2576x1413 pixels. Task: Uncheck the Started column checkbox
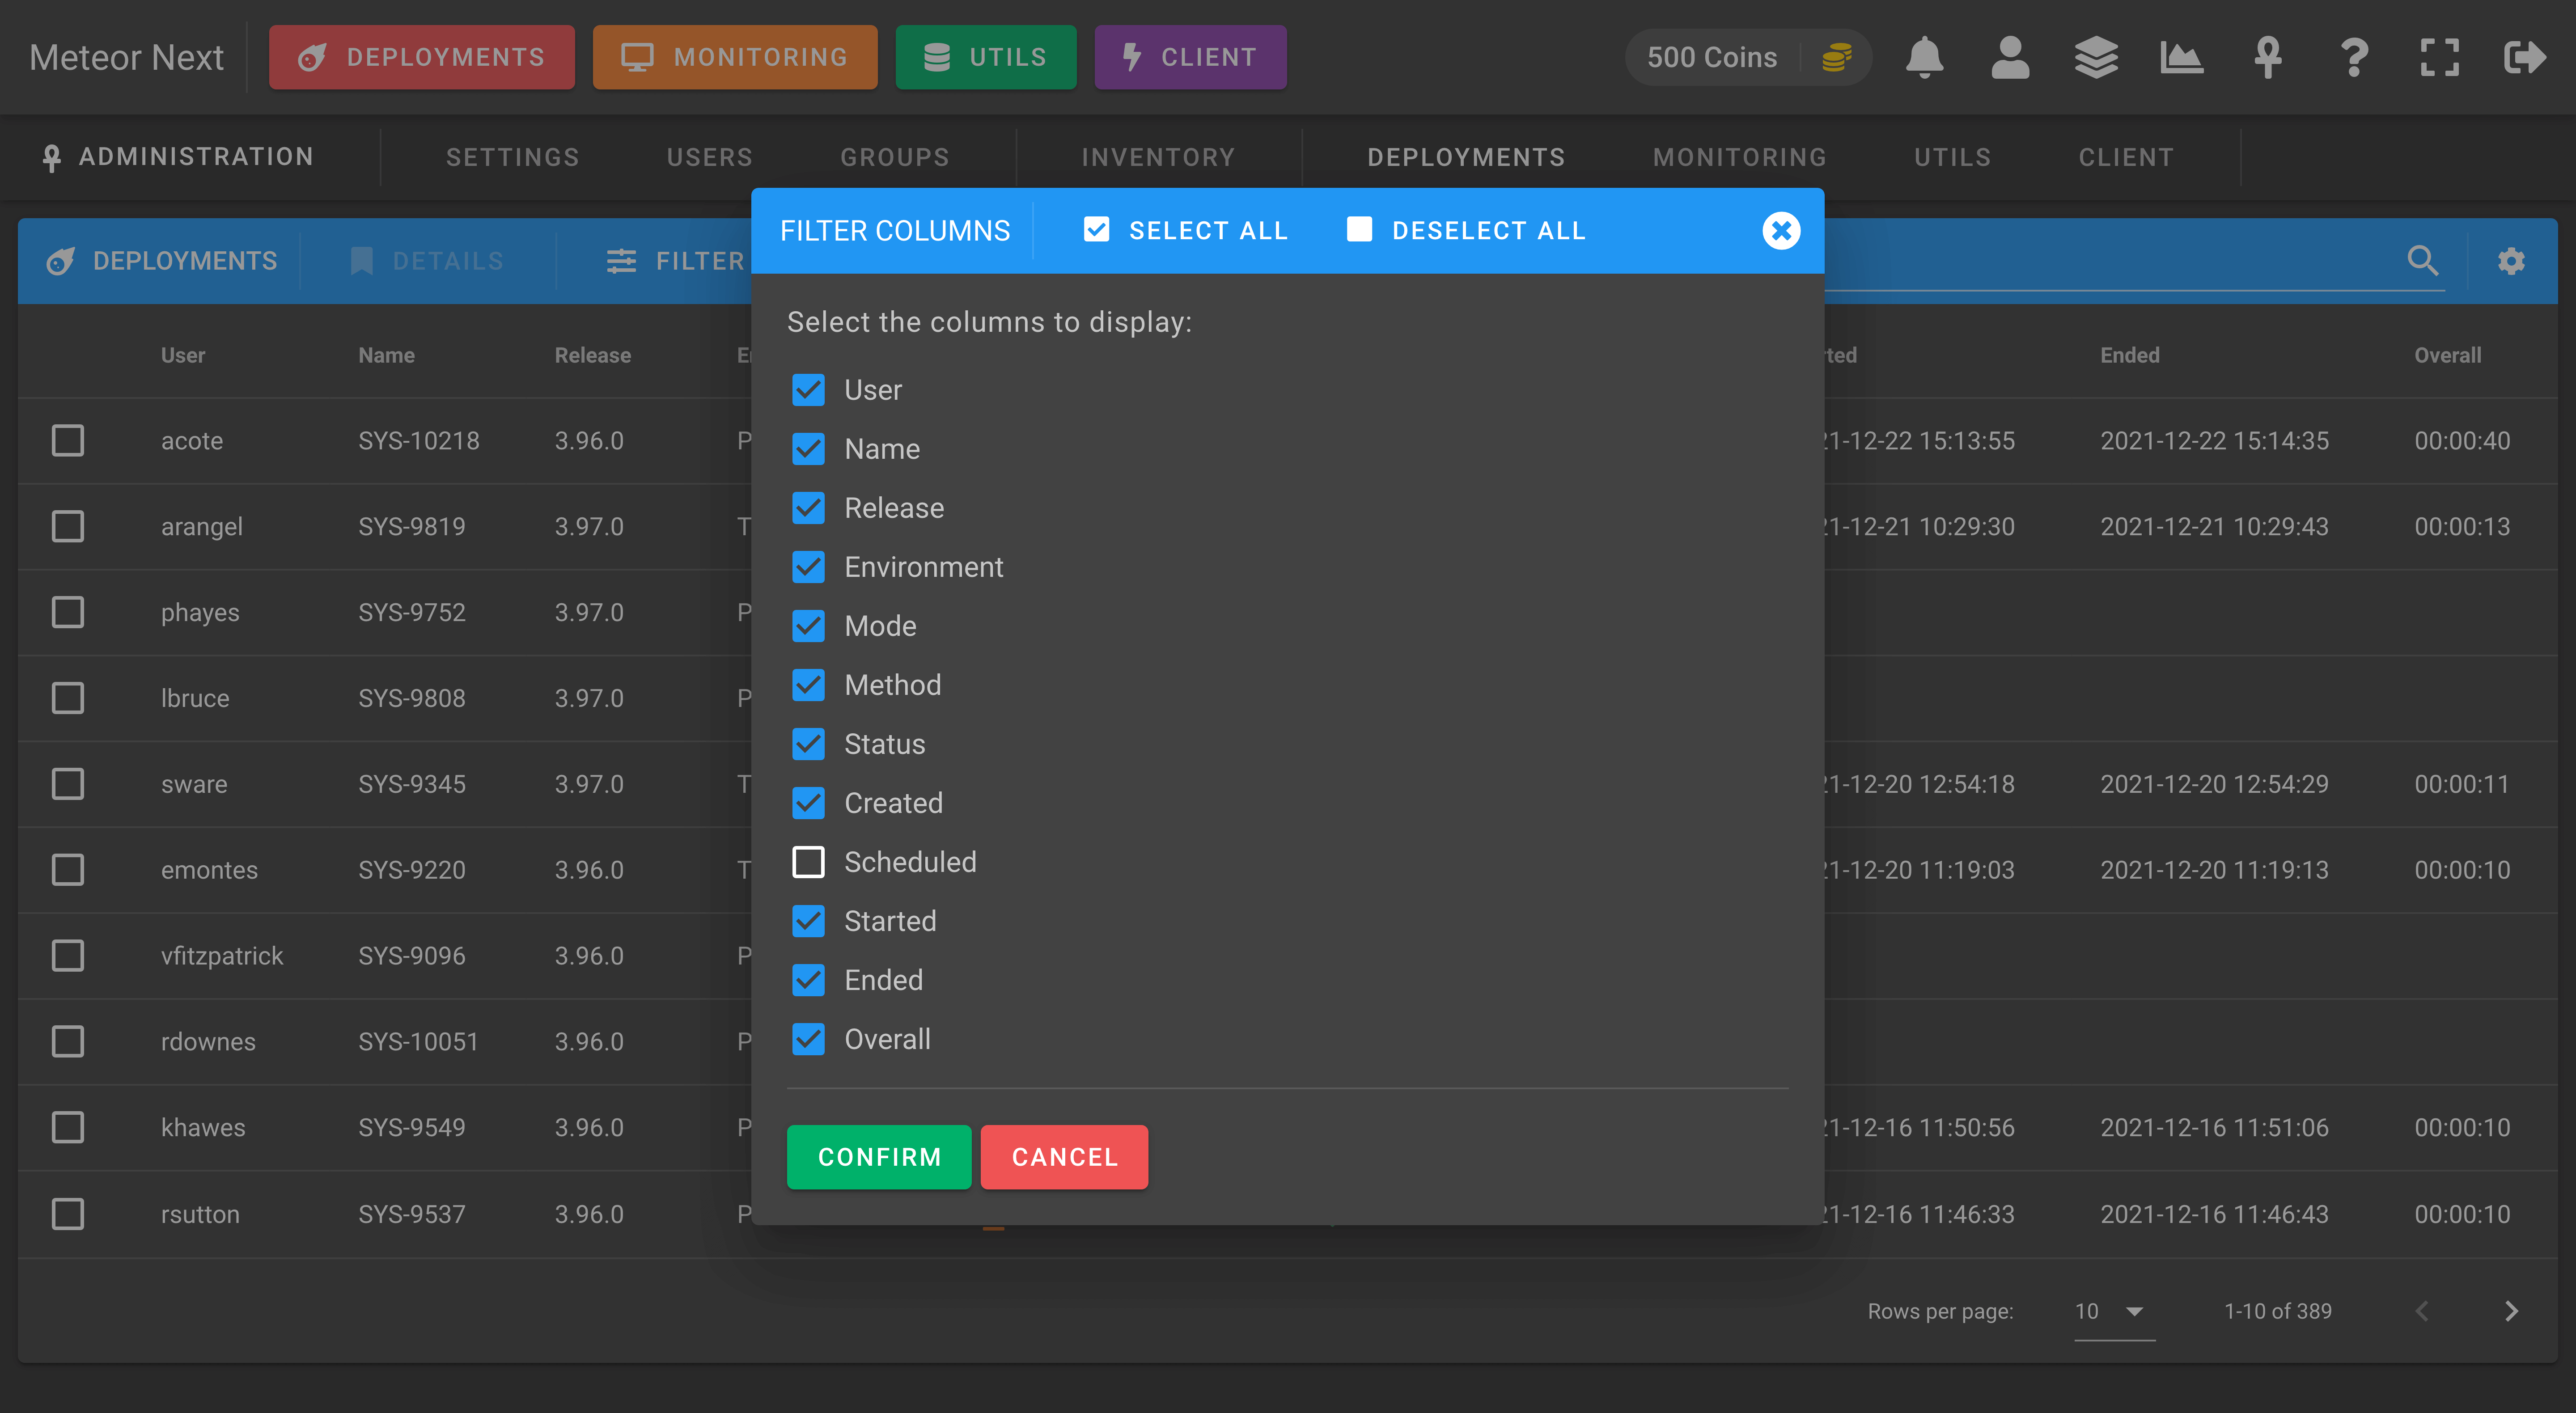808,921
